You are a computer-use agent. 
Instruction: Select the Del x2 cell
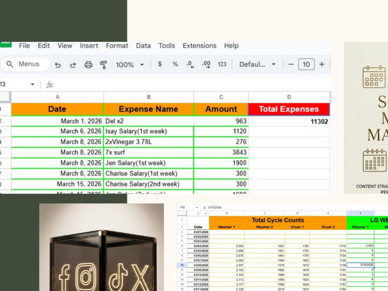click(x=149, y=121)
